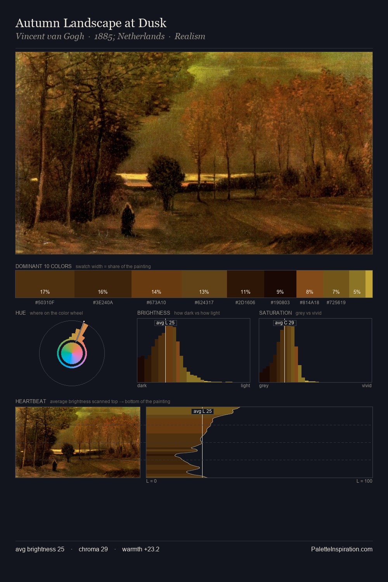Click the title Autumn Landscape at Dusk
This screenshot has width=388, height=582.
click(x=91, y=23)
